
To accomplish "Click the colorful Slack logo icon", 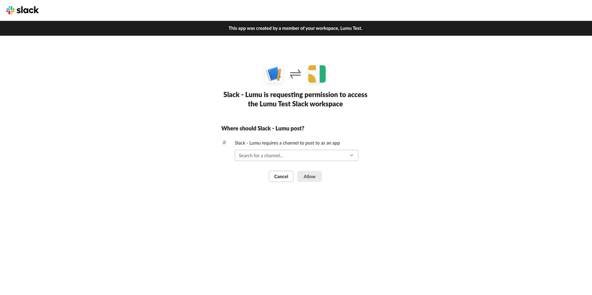I will 10,10.
